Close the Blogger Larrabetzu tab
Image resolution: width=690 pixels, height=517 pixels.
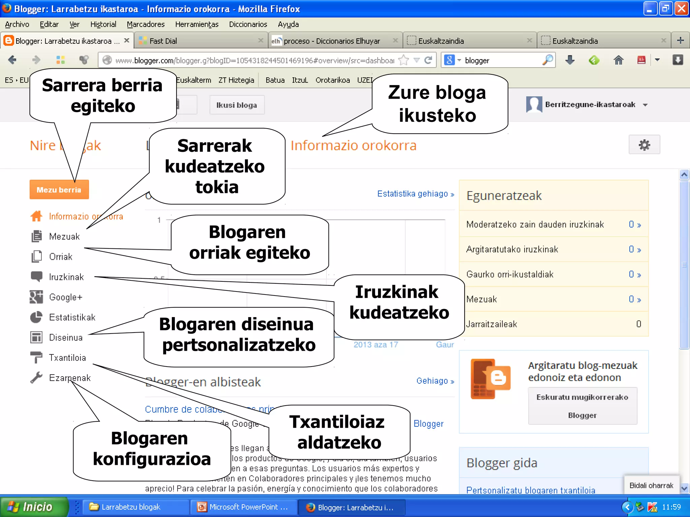[x=127, y=40]
